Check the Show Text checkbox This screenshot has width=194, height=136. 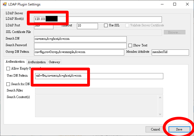[x=130, y=45]
